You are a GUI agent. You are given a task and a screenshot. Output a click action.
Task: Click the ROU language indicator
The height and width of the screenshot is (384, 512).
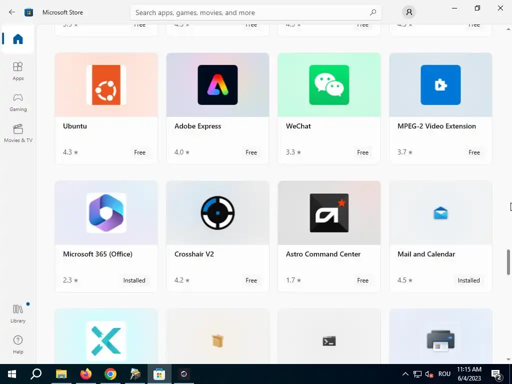444,374
